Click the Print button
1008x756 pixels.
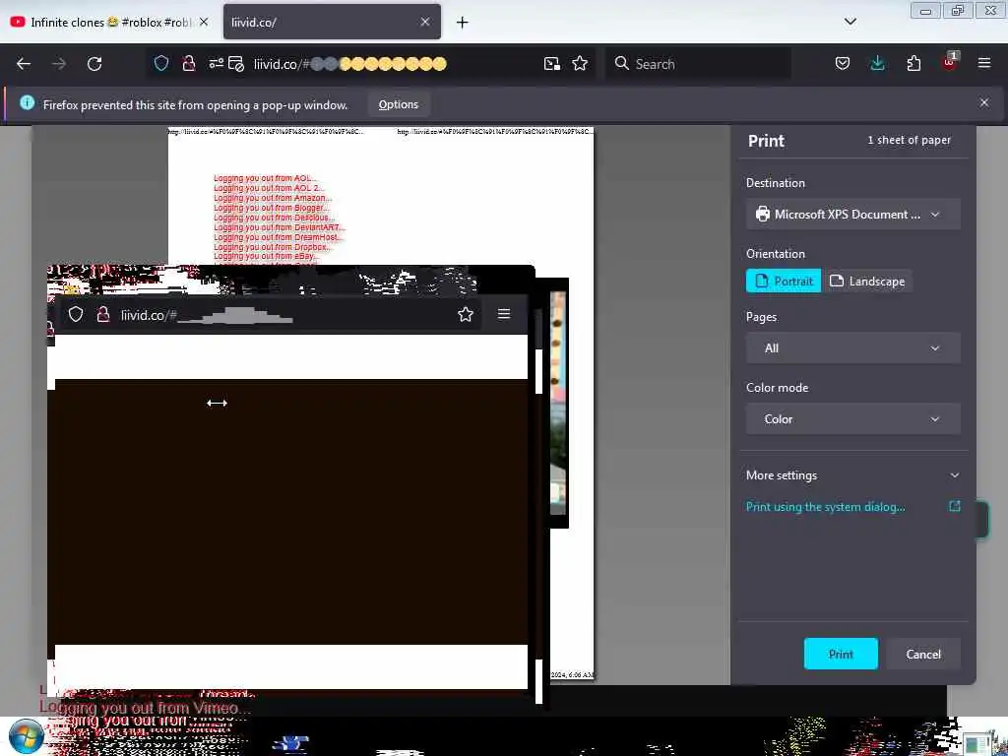click(x=841, y=654)
